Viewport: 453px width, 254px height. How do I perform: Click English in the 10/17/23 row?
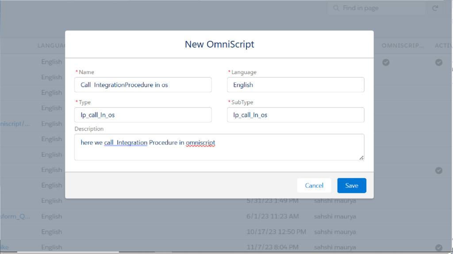pos(51,232)
